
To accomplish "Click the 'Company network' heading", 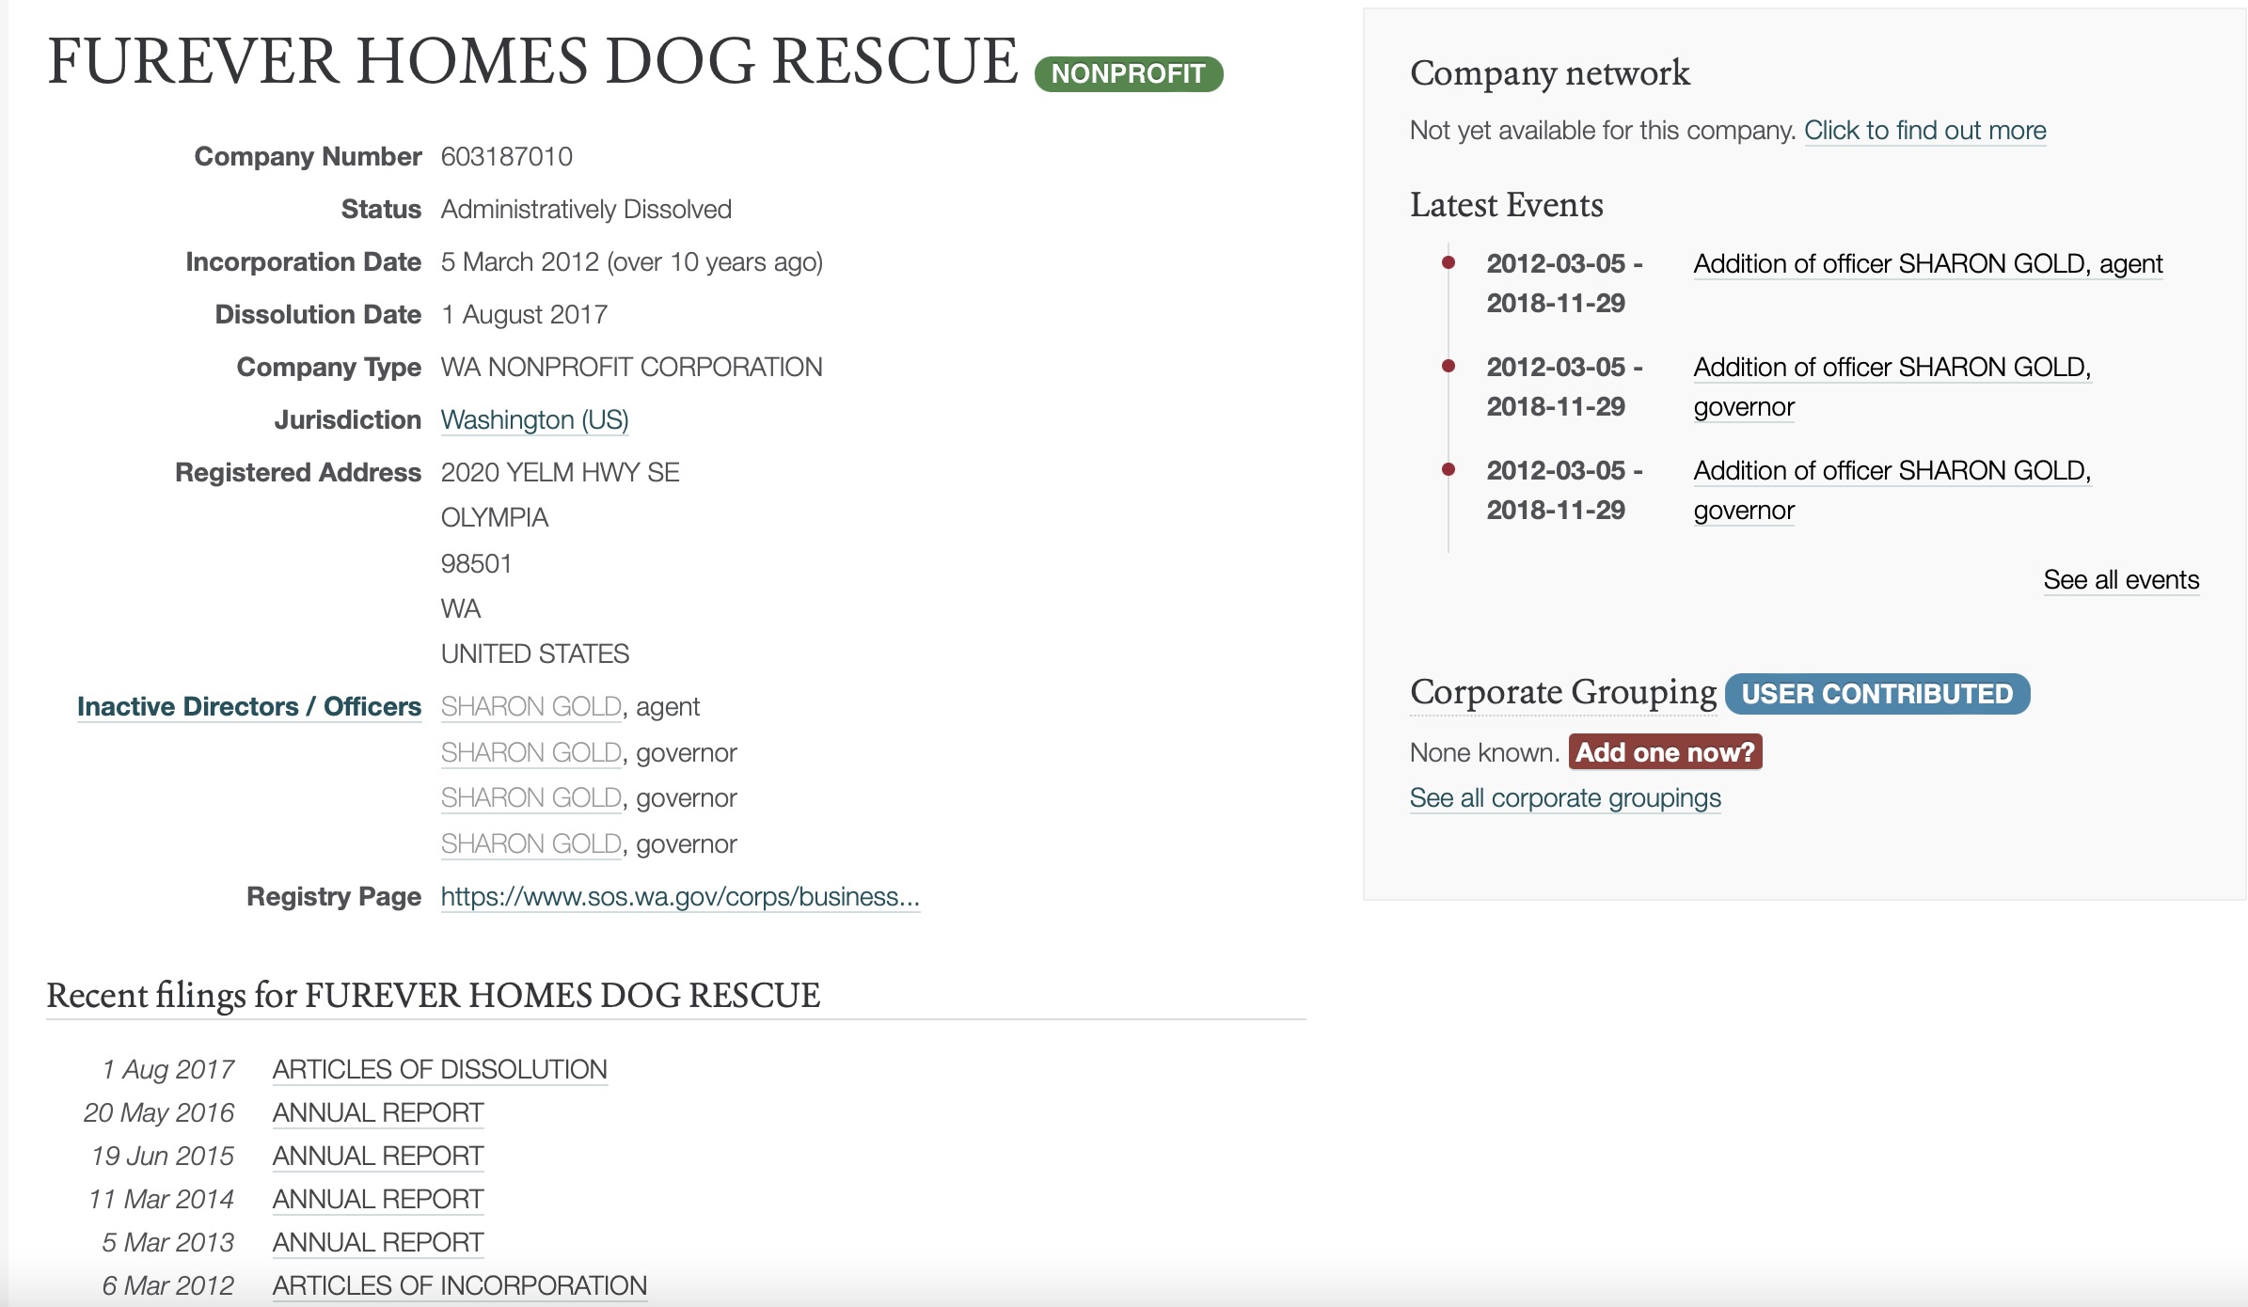I will click(x=1550, y=72).
